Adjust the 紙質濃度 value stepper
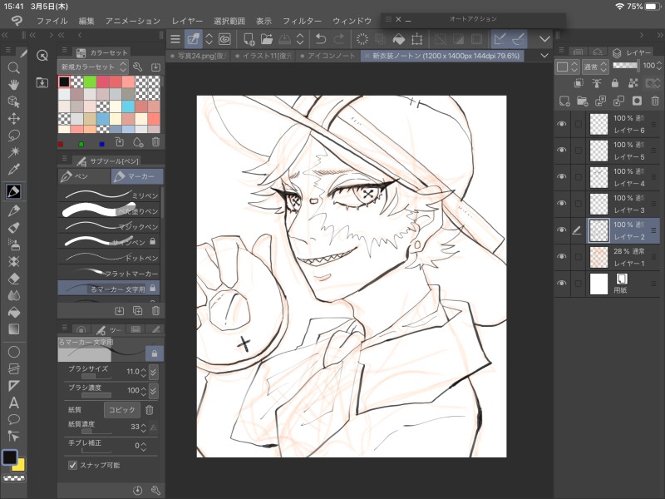Screen dimensions: 665x499 [x=143, y=427]
